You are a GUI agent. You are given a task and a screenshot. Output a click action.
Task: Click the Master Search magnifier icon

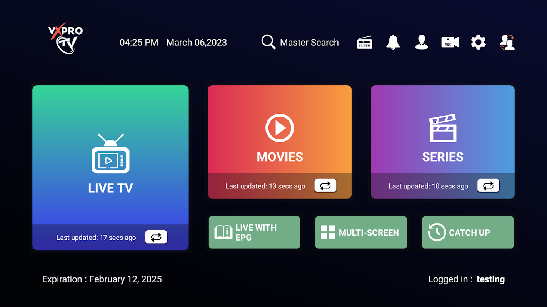(x=268, y=42)
